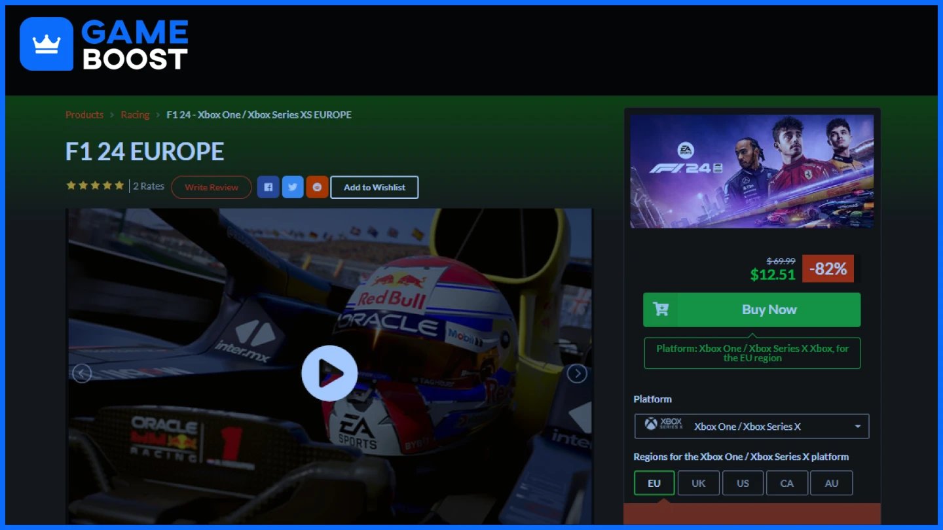Select the UK region option
Viewport: 943px width, 530px height.
[x=699, y=484]
